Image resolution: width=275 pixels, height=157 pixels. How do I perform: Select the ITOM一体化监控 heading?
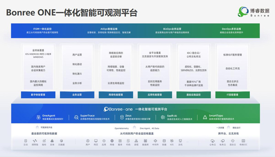[42, 29]
